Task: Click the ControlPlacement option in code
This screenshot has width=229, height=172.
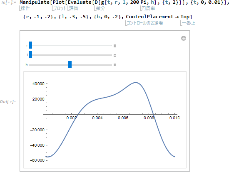Action: tap(149, 17)
